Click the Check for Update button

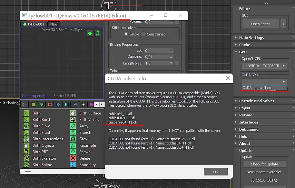tap(264, 164)
